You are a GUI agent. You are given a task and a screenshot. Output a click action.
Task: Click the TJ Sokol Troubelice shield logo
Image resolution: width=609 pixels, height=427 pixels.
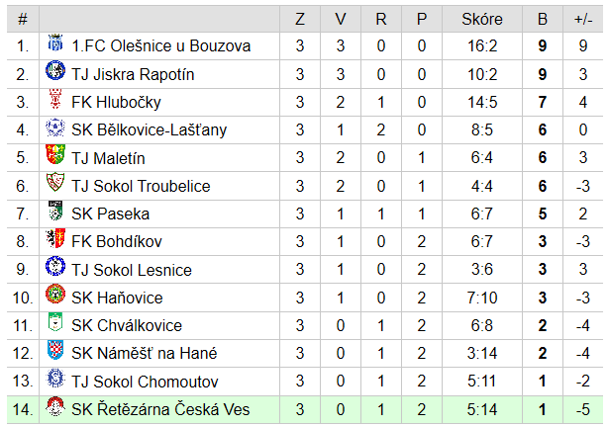[x=55, y=182]
